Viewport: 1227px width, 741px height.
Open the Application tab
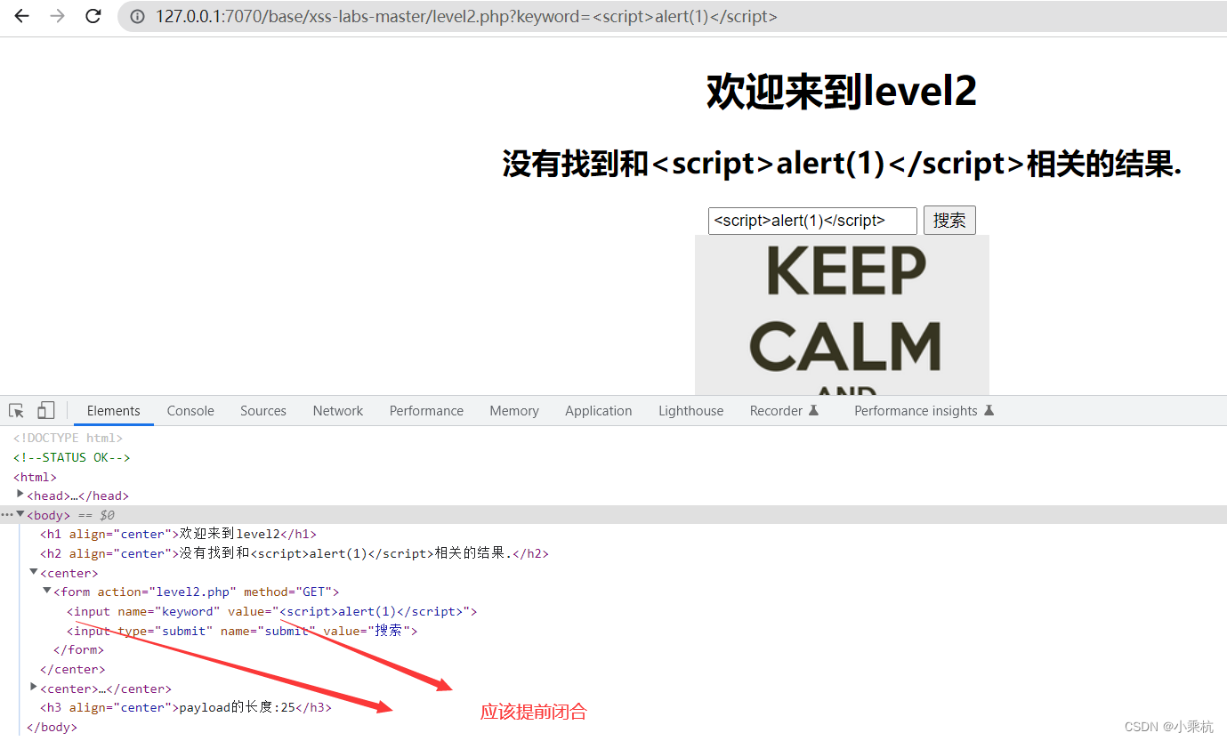point(599,411)
